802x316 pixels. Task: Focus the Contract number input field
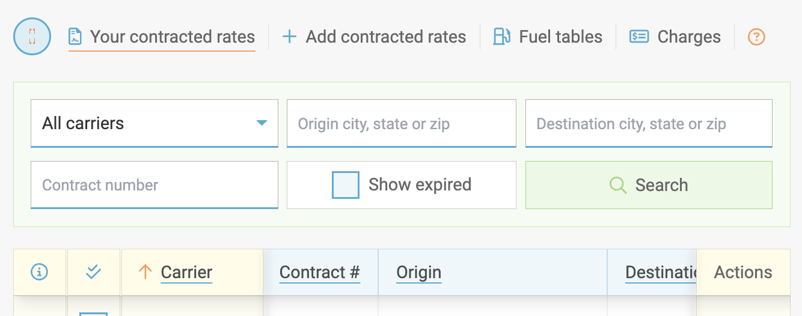click(x=154, y=185)
